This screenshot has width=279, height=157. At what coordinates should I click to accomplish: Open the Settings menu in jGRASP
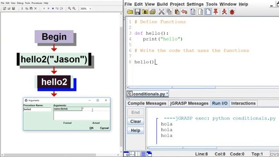tap(195, 4)
